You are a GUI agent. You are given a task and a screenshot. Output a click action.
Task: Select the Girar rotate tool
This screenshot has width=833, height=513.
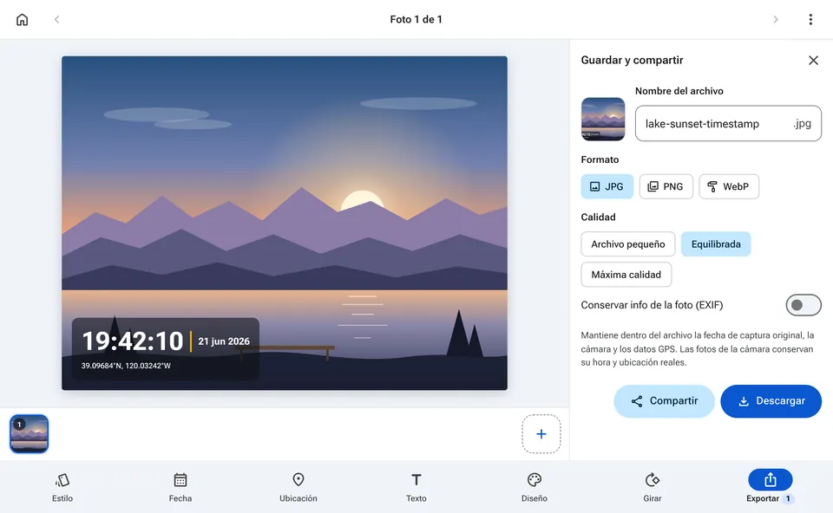tap(652, 487)
